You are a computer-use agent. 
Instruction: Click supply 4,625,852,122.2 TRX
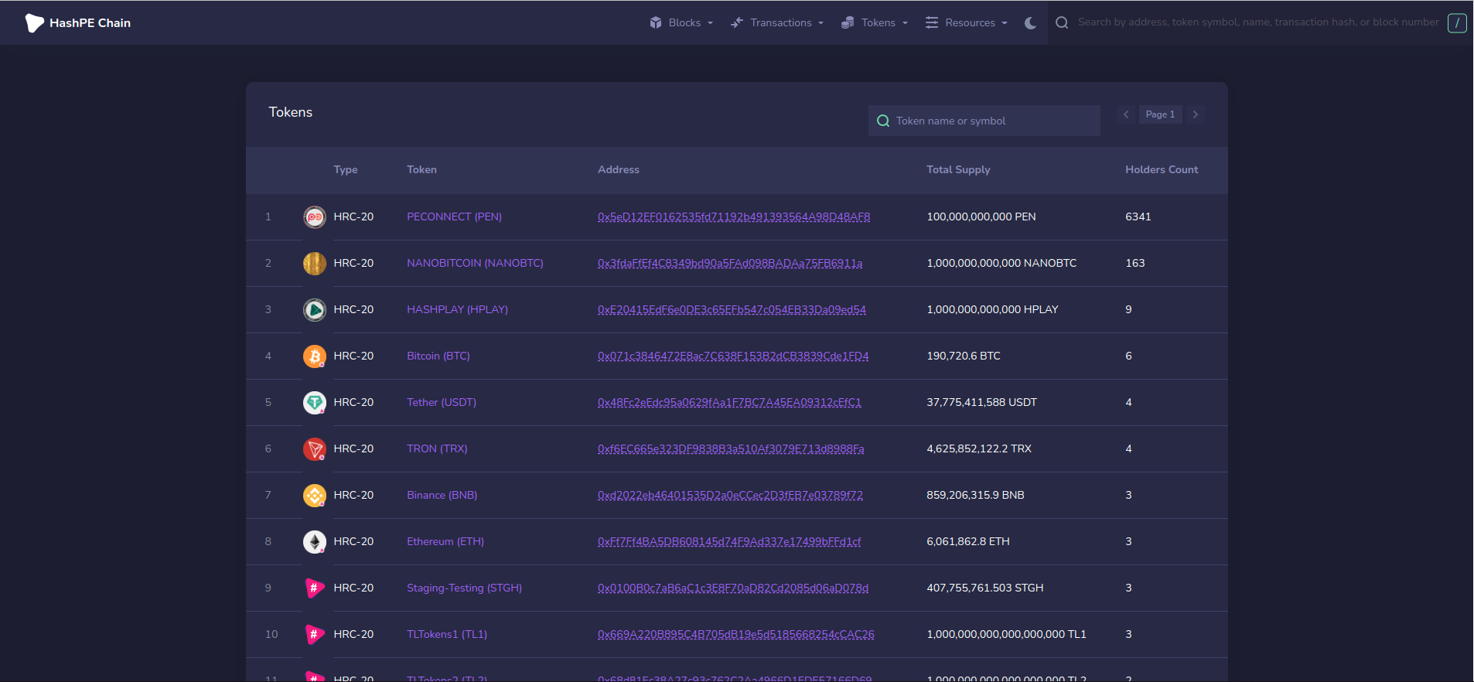tap(978, 448)
